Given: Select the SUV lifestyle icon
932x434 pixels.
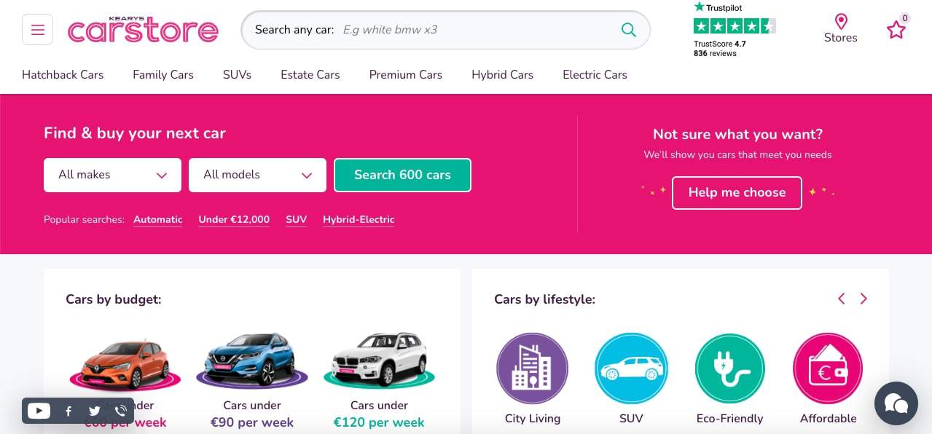Looking at the screenshot, I should click(x=631, y=368).
